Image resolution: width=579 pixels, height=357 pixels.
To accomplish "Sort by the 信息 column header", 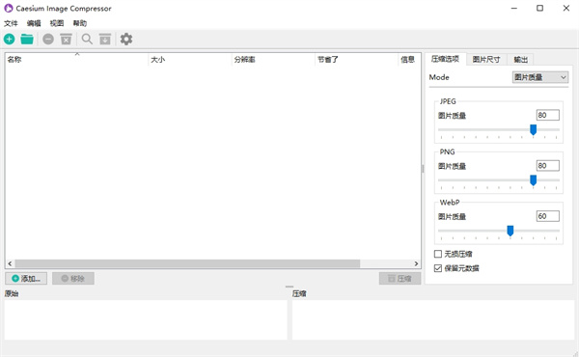I will 409,60.
